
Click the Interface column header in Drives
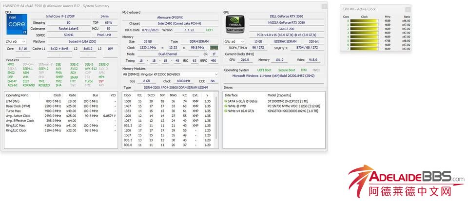[231, 95]
